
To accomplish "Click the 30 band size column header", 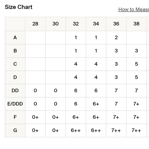I will [55, 24].
